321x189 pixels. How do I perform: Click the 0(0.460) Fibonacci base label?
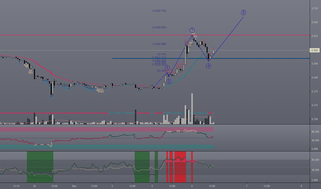click(162, 71)
